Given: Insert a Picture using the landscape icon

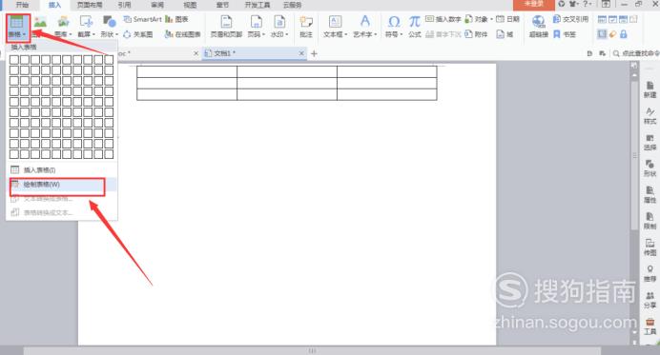Looking at the screenshot, I should (x=40, y=22).
